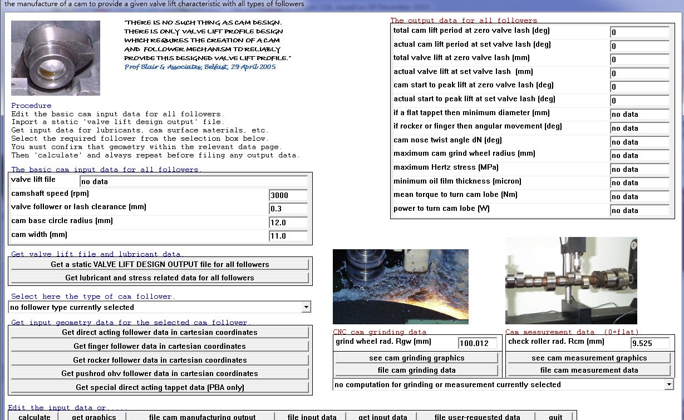
Task: Click total cam lift period at zero lash field
Action: (639, 32)
